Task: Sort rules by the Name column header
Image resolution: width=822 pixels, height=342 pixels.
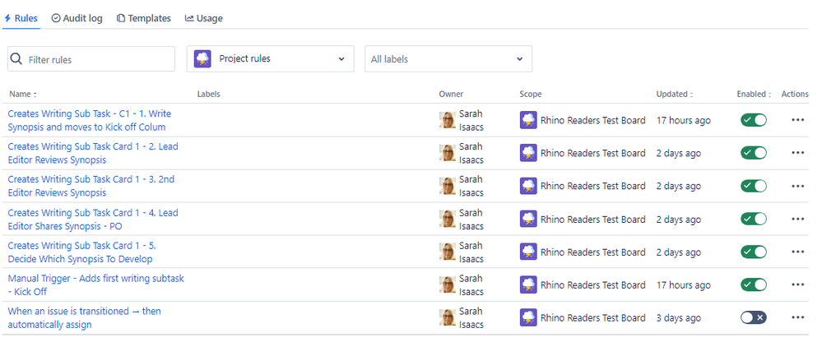Action: point(22,94)
